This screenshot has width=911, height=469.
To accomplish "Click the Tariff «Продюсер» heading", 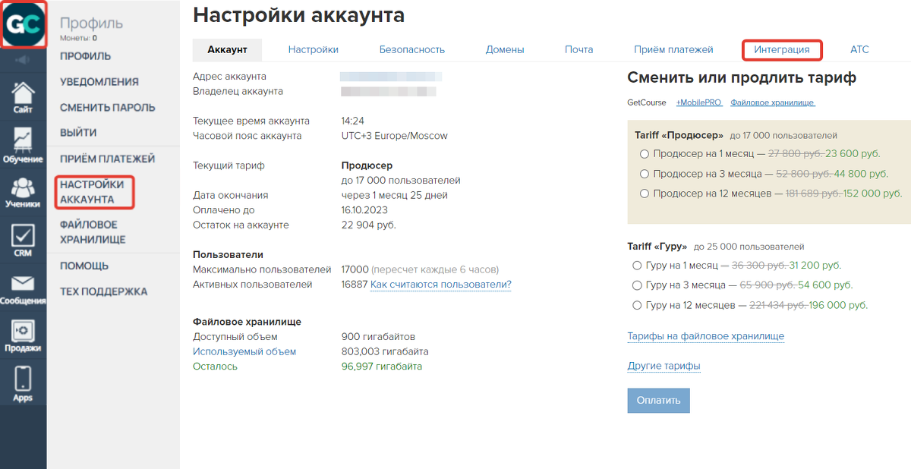I will click(x=679, y=135).
